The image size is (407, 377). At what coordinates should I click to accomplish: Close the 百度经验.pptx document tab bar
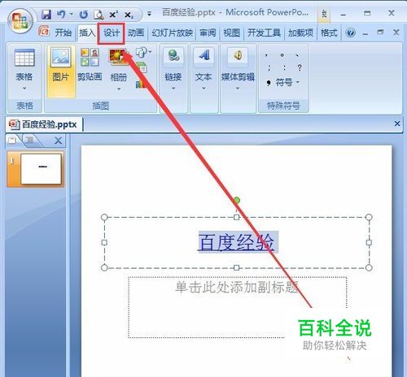tap(397, 123)
